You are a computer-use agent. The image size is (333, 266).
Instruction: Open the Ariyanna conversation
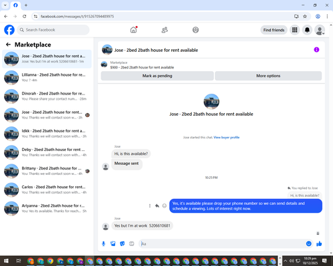click(x=47, y=208)
